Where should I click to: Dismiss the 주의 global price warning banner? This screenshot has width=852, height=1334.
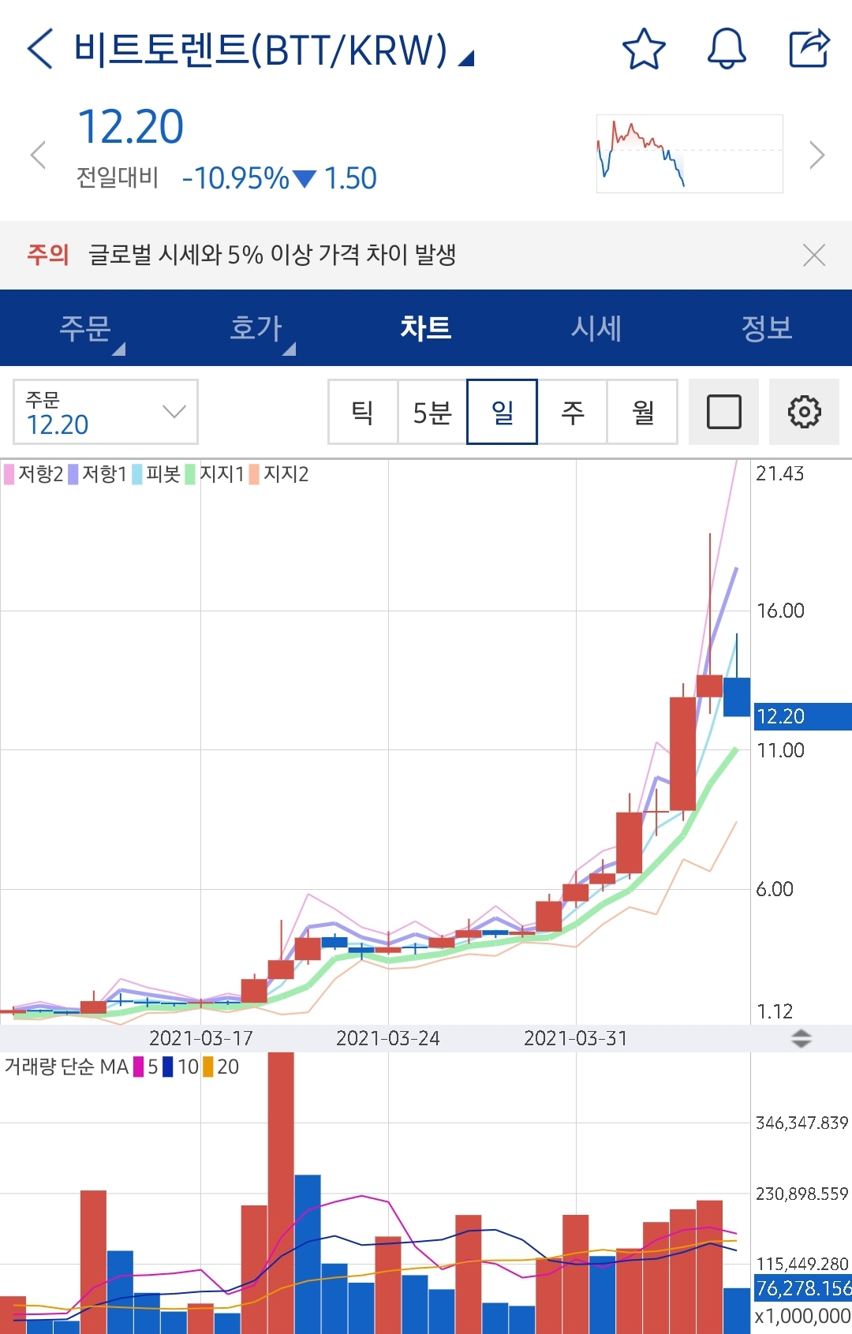(813, 255)
